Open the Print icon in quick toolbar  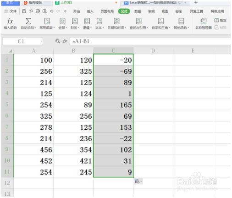point(38,11)
